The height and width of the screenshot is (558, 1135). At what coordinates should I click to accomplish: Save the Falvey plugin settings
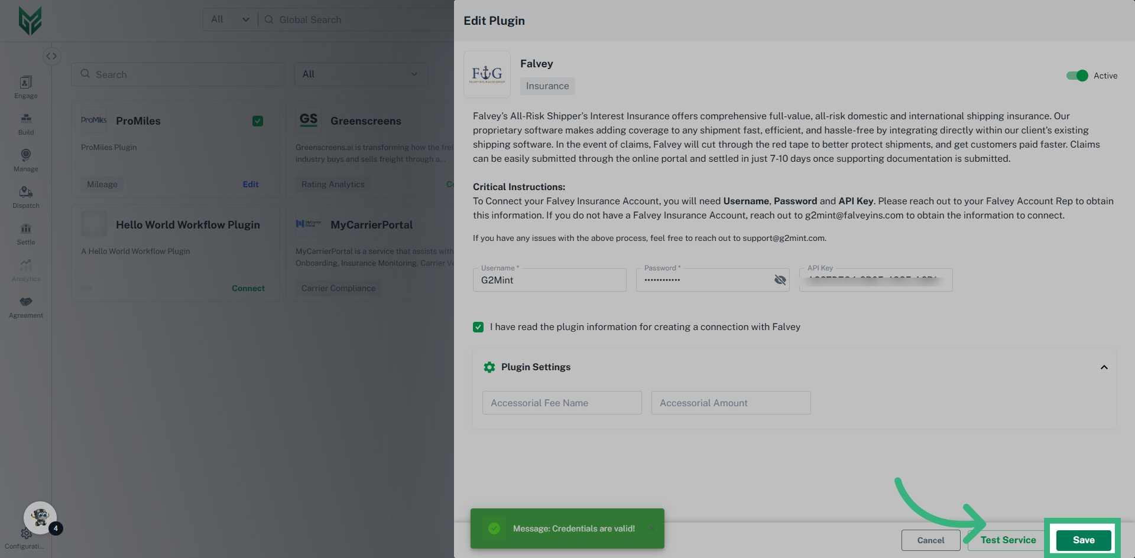(x=1084, y=540)
